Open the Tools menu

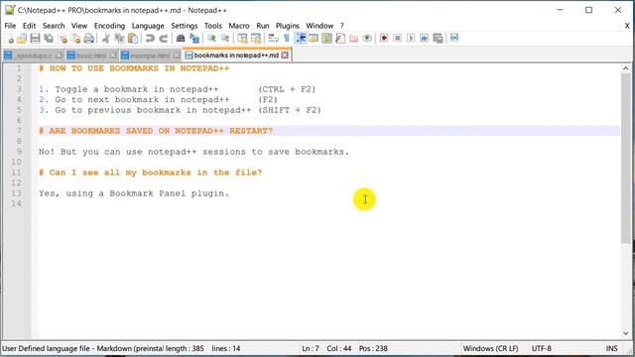[x=213, y=26]
